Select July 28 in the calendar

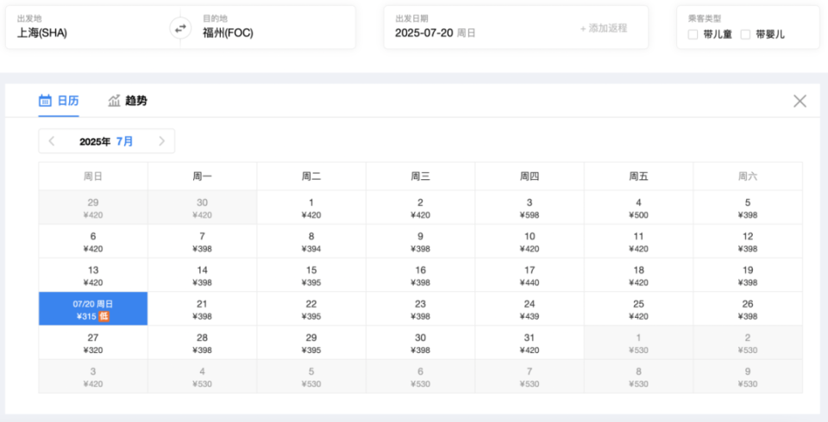click(202, 343)
